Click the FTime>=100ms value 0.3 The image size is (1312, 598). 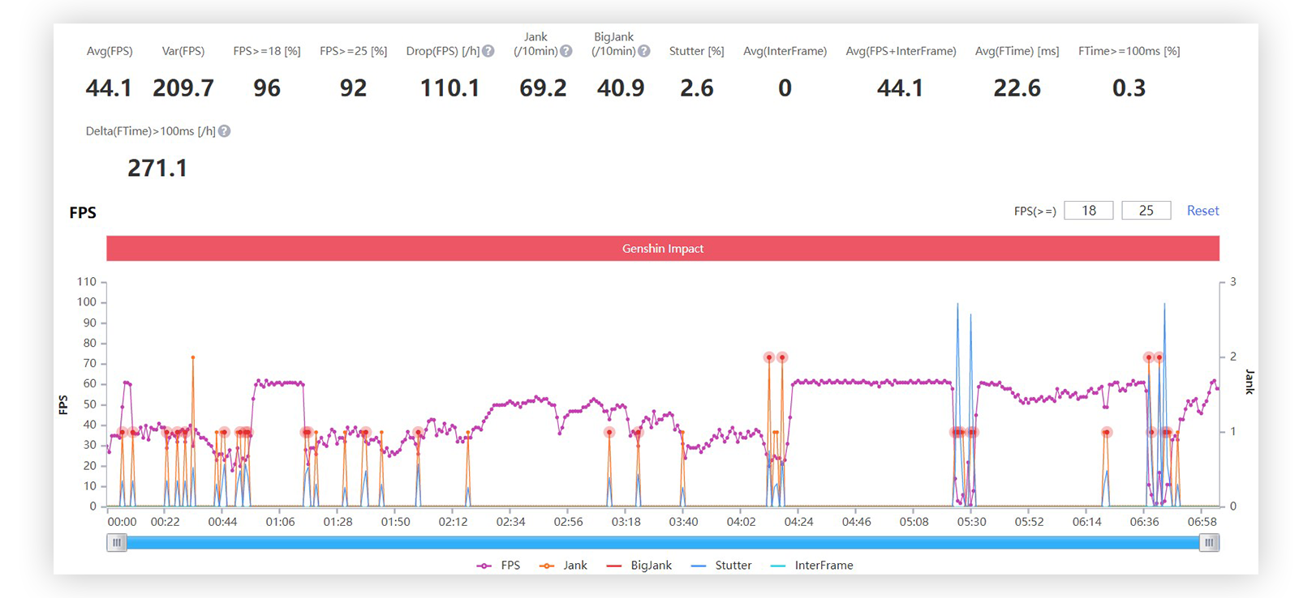tap(1129, 88)
